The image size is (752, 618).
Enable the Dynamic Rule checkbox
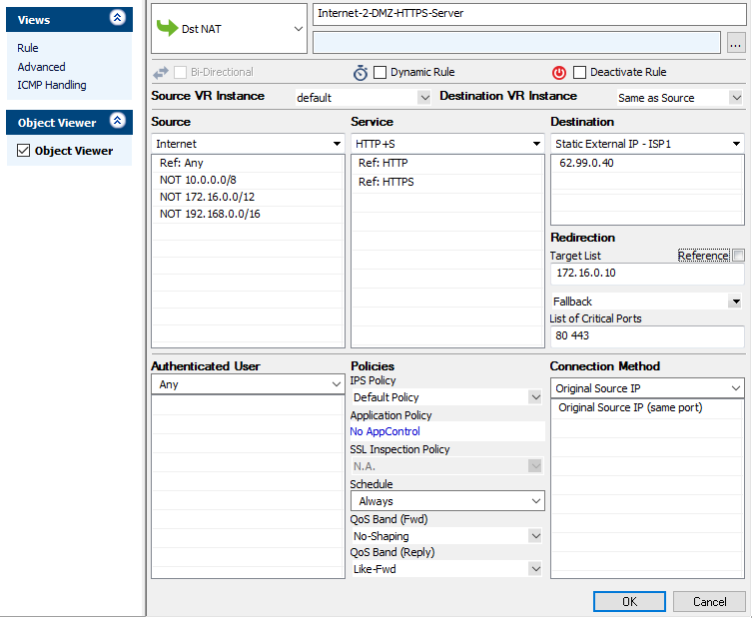click(379, 73)
